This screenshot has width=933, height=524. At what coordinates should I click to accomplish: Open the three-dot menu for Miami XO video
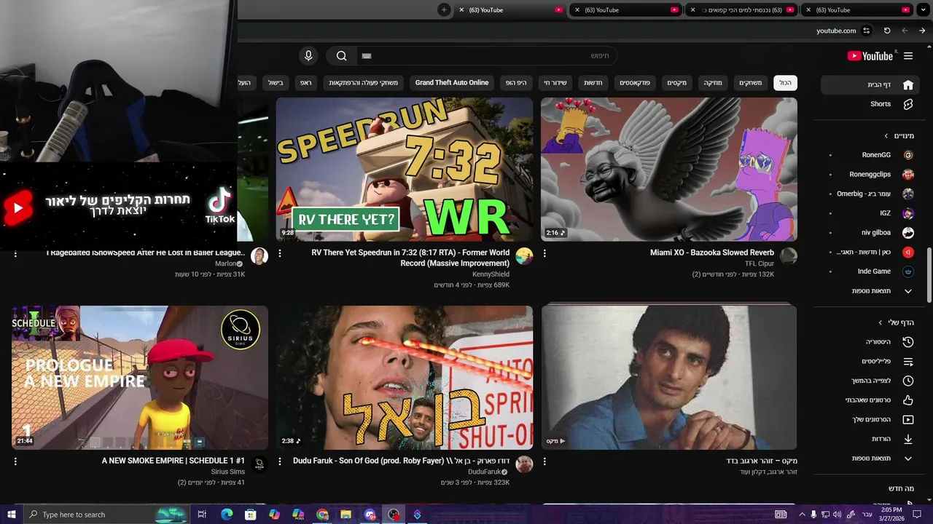[x=544, y=253]
